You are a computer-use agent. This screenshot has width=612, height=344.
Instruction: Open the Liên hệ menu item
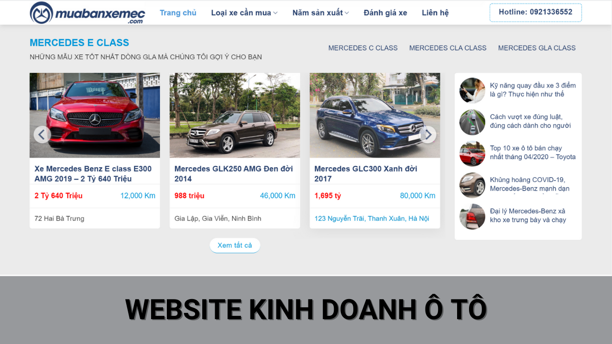(435, 13)
